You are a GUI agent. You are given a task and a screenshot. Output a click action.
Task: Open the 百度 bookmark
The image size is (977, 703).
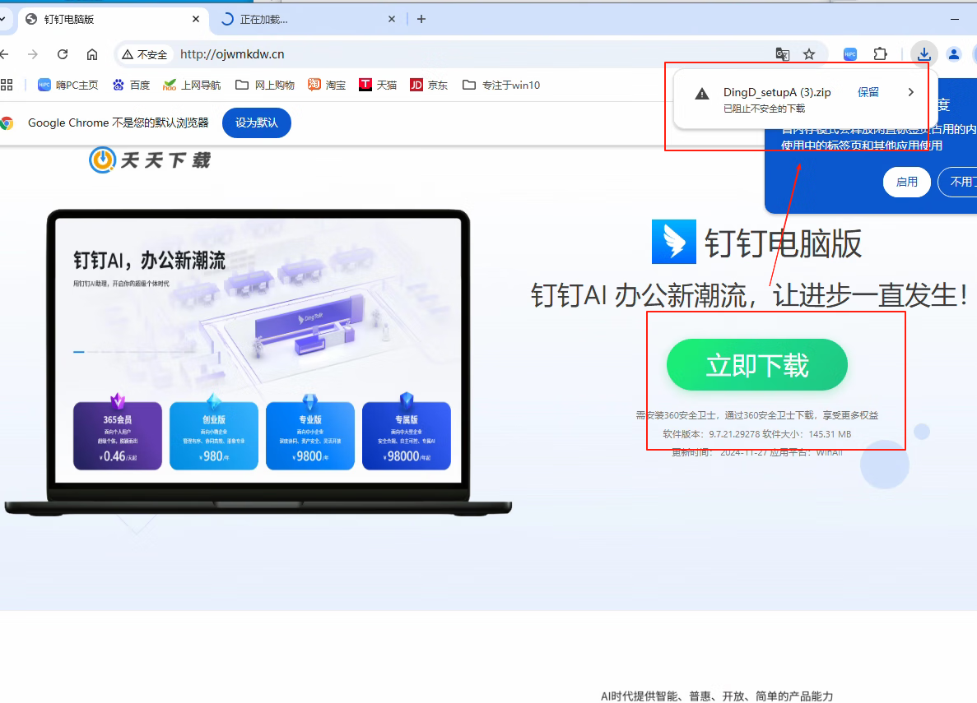(x=131, y=85)
